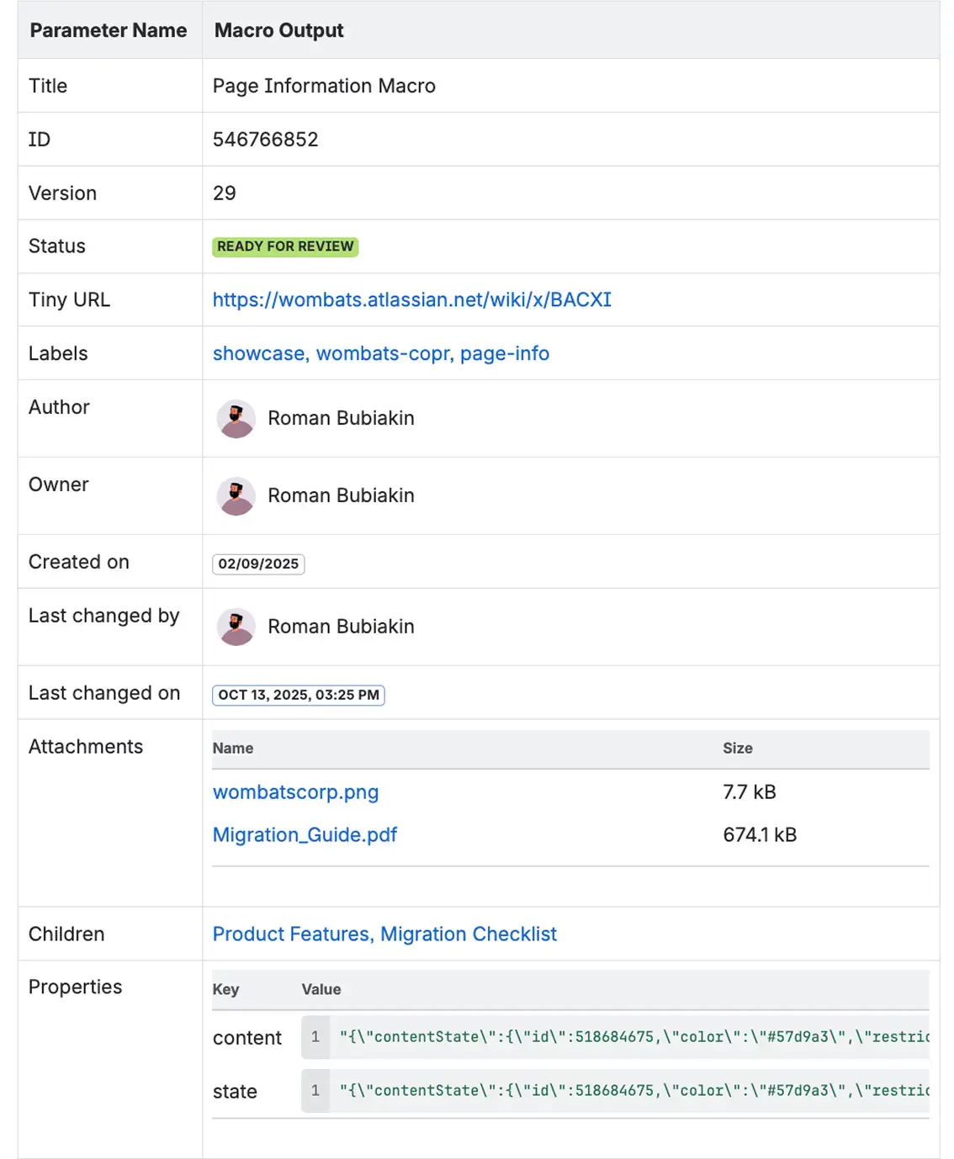Click the OCT 13, 2025, 03:25 PM date lozenge

coord(299,695)
